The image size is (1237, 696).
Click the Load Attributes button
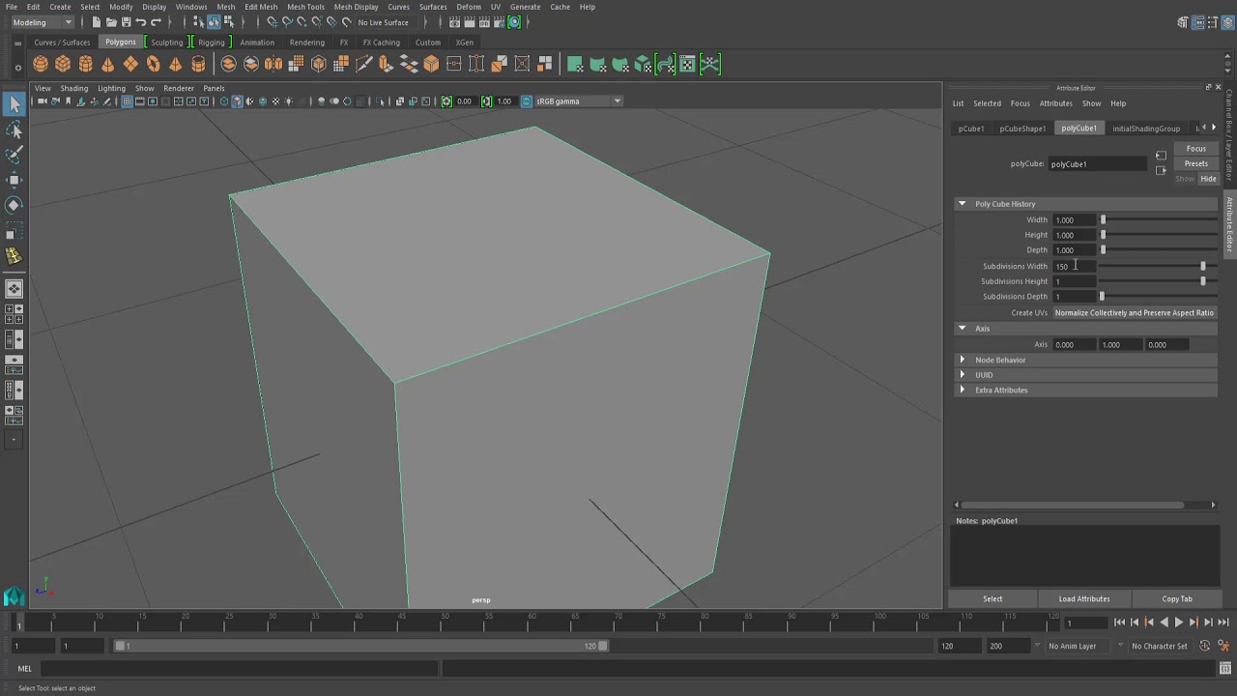[x=1084, y=599]
